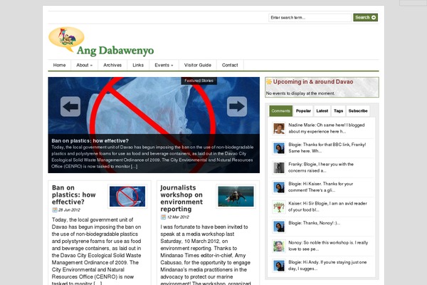Click the search term input field
This screenshot has width=427, height=285.
(310, 17)
